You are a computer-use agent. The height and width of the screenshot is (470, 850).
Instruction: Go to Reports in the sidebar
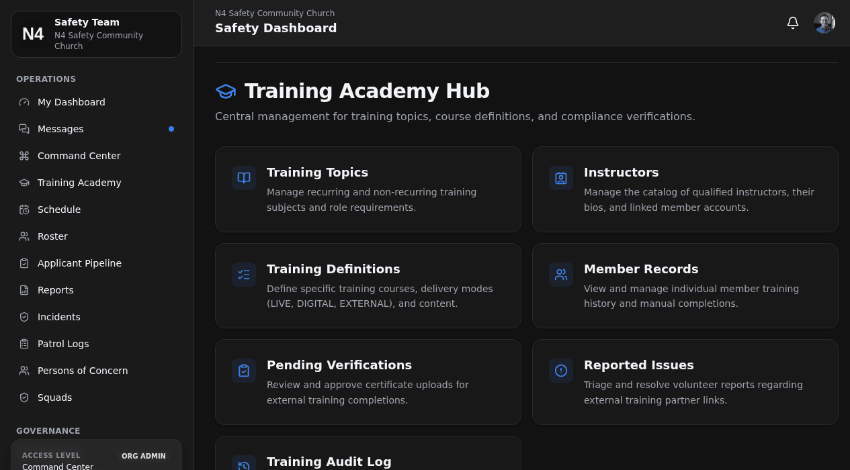[96, 290]
